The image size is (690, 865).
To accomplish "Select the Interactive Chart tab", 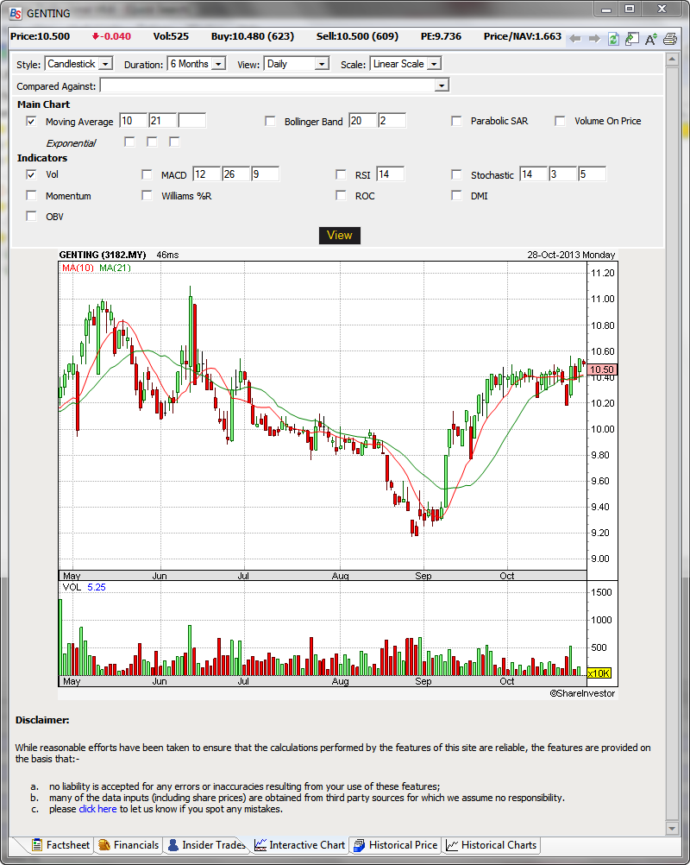I will pos(300,844).
